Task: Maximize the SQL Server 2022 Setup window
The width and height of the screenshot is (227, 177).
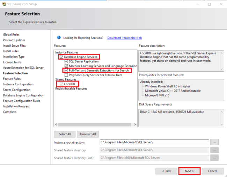Action: click(x=209, y=4)
